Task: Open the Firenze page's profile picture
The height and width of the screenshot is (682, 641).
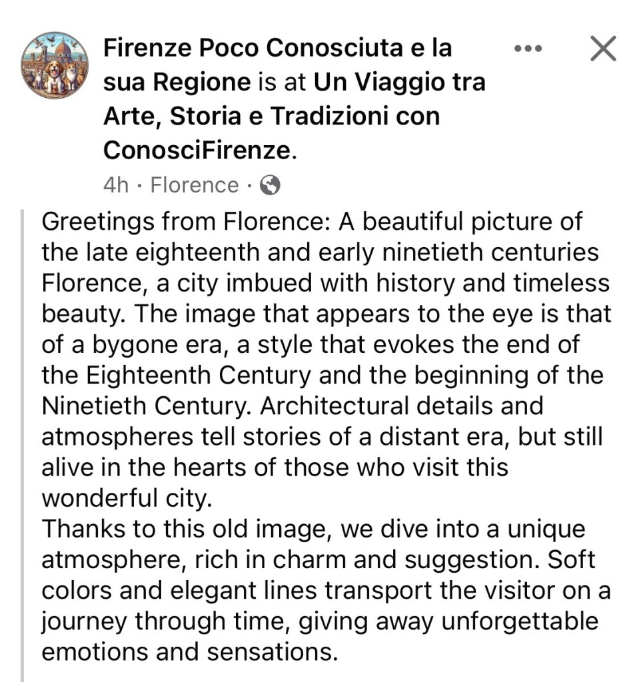Action: point(55,65)
